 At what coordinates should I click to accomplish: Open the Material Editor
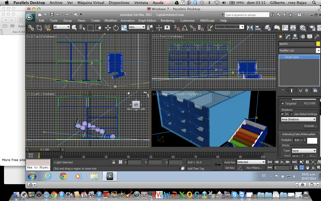303,28
